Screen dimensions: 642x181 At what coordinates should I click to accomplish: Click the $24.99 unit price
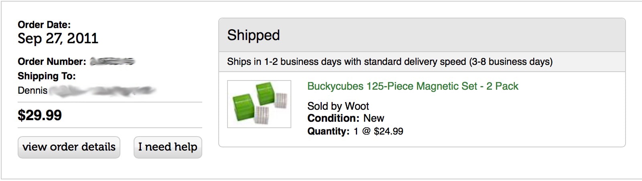388,131
